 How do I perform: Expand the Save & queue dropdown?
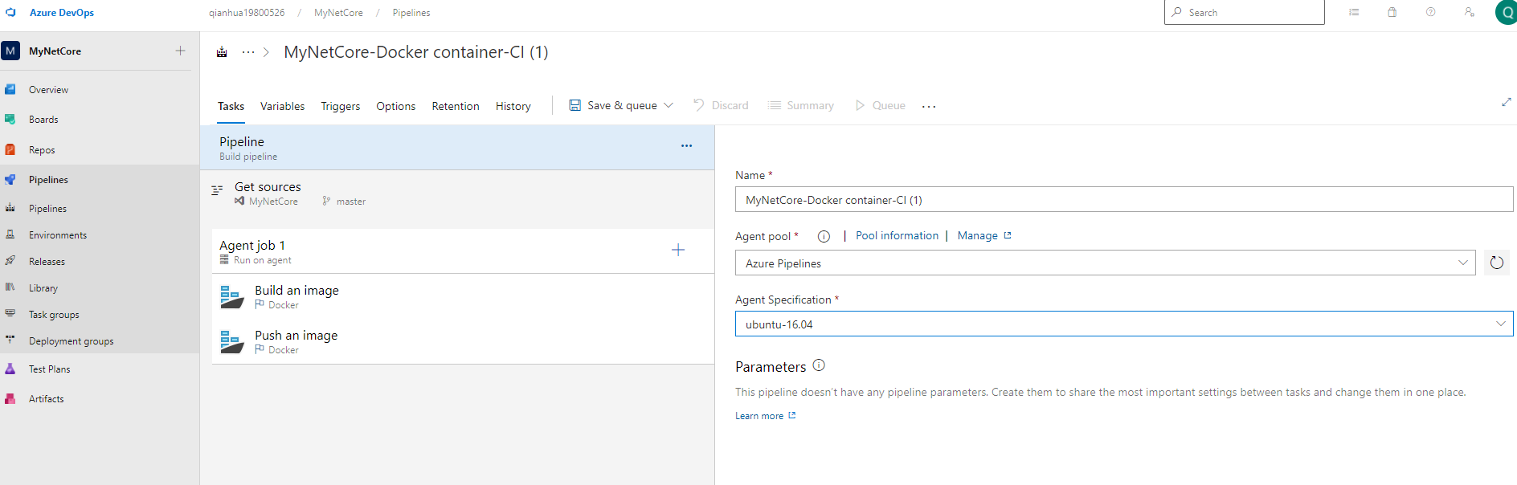[669, 105]
